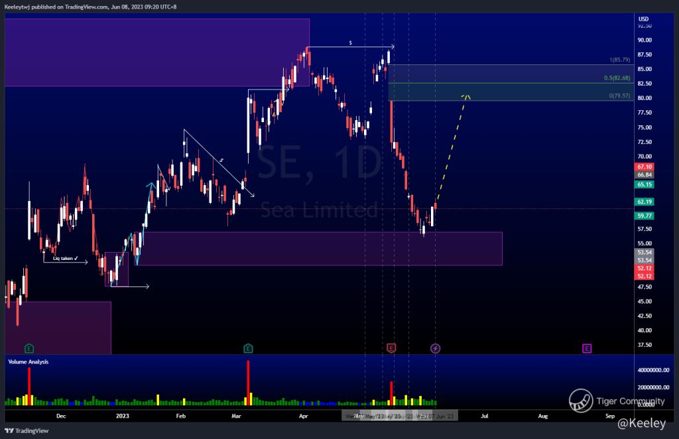Select the Volume Analysis indicator label
The image size is (679, 439).
28,361
